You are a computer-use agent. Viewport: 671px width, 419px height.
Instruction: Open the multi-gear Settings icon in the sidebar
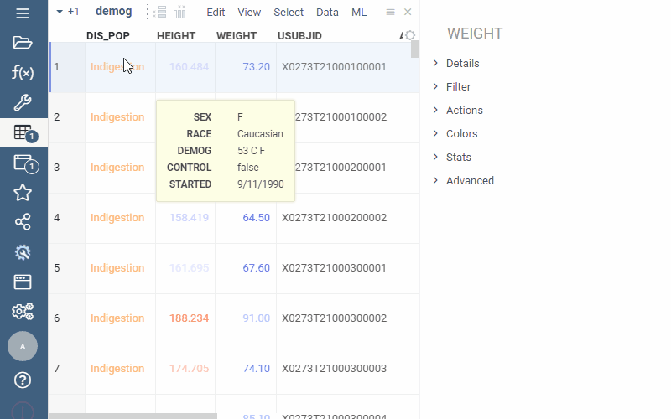point(23,312)
